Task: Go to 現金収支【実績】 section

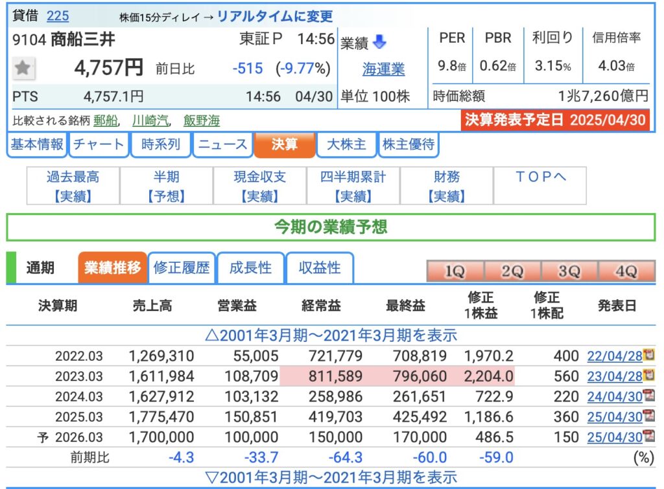Action: pos(260,186)
